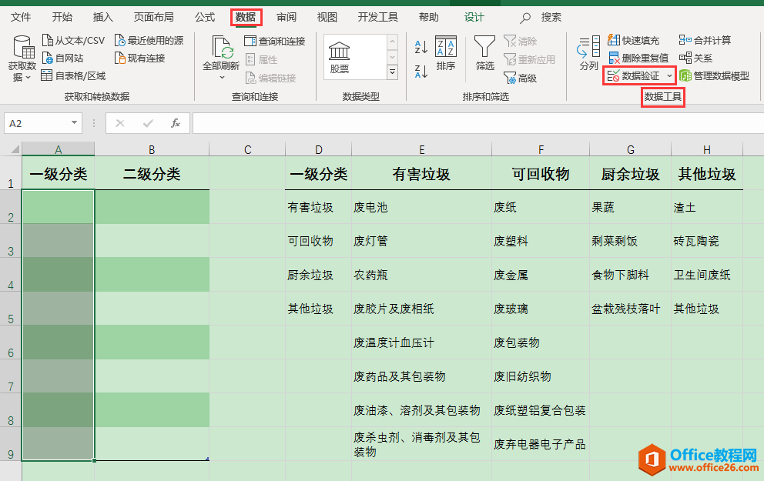Switch to the 帮助 tab
Image resolution: width=764 pixels, height=481 pixels.
(429, 18)
